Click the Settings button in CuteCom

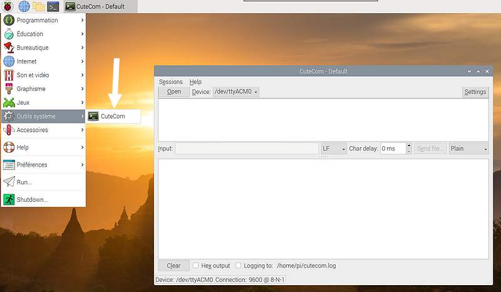coord(475,92)
